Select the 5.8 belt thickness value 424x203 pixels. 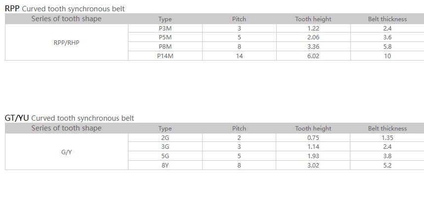[x=387, y=47]
